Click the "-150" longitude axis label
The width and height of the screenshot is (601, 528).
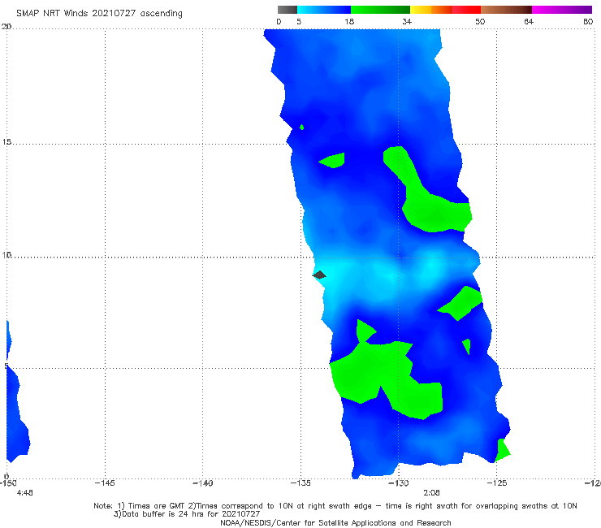pyautogui.click(x=8, y=483)
